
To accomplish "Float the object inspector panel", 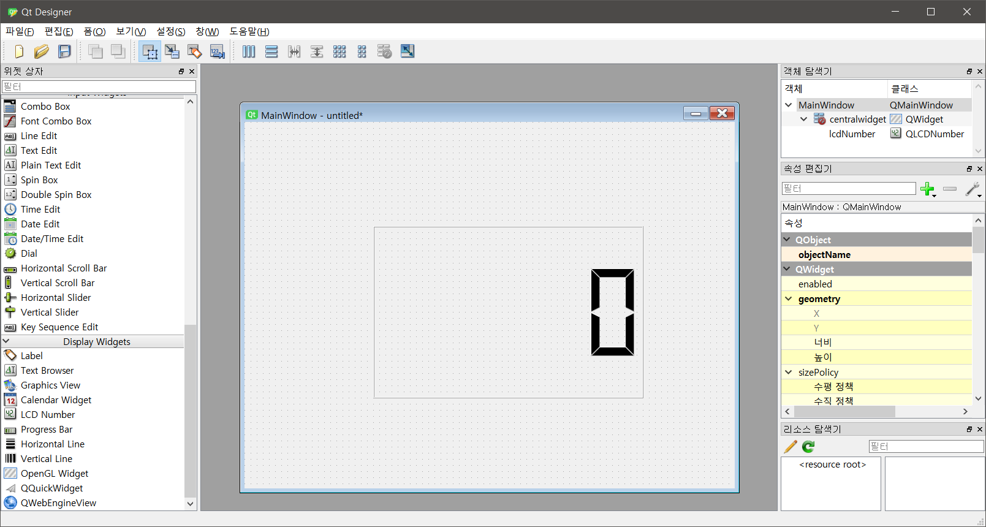I will pyautogui.click(x=969, y=72).
